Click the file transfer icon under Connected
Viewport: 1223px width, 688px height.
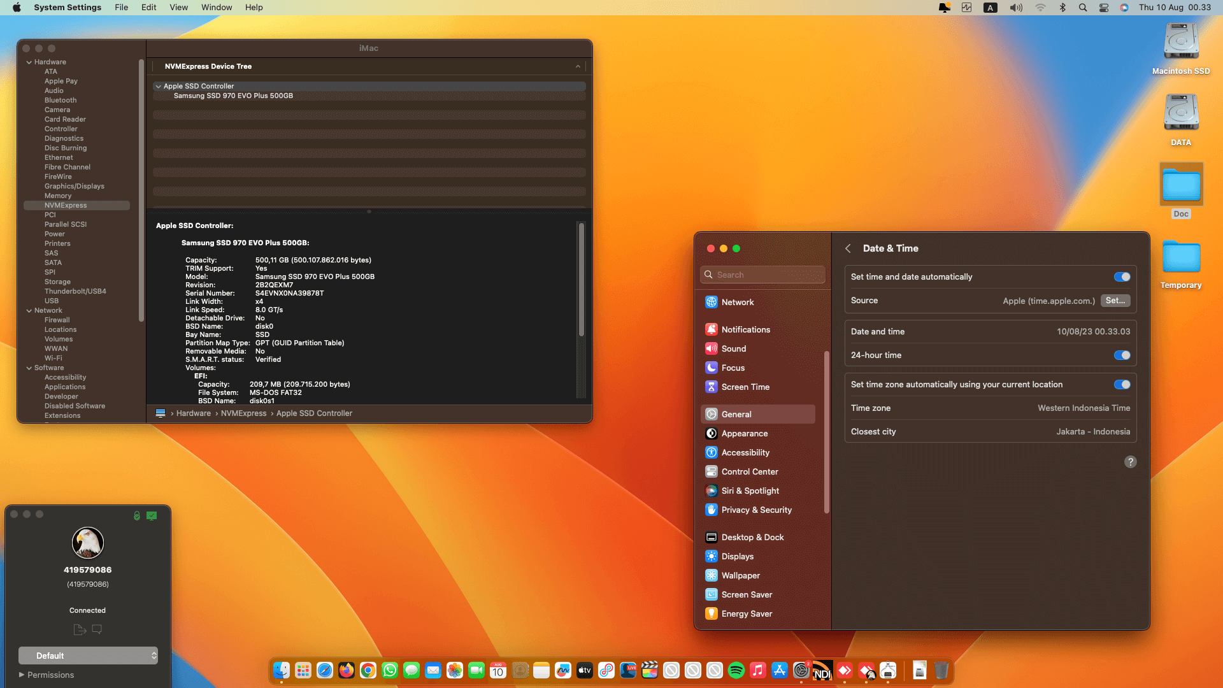(80, 629)
